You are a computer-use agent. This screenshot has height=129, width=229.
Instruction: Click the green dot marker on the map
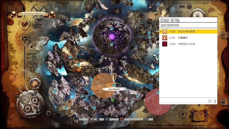[113, 100]
